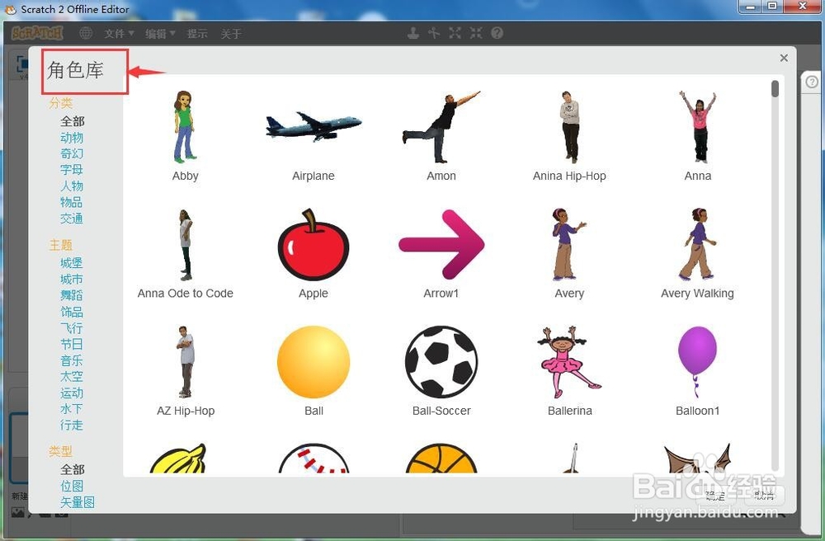Select the yellow Ball sprite
825x541 pixels.
point(313,362)
